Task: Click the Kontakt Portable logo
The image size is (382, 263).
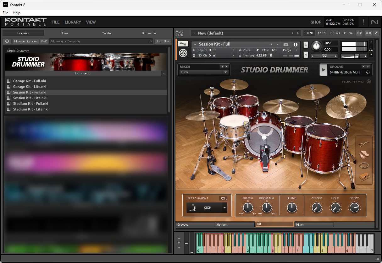Action: tap(25, 22)
